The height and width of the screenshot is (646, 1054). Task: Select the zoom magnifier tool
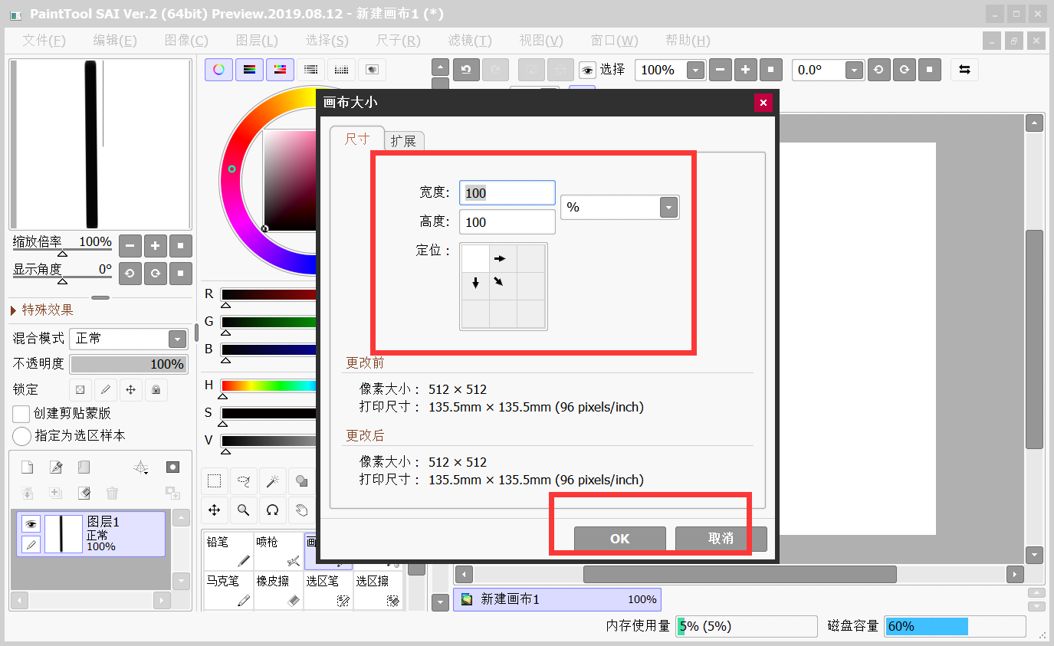[244, 510]
